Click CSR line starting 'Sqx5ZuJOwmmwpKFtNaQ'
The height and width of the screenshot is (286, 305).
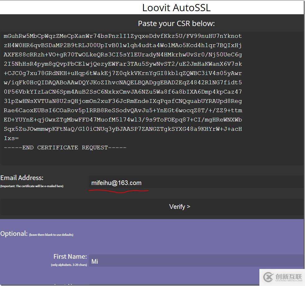123,129
